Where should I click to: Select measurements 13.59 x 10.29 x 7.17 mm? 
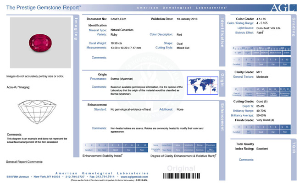coord(126,48)
